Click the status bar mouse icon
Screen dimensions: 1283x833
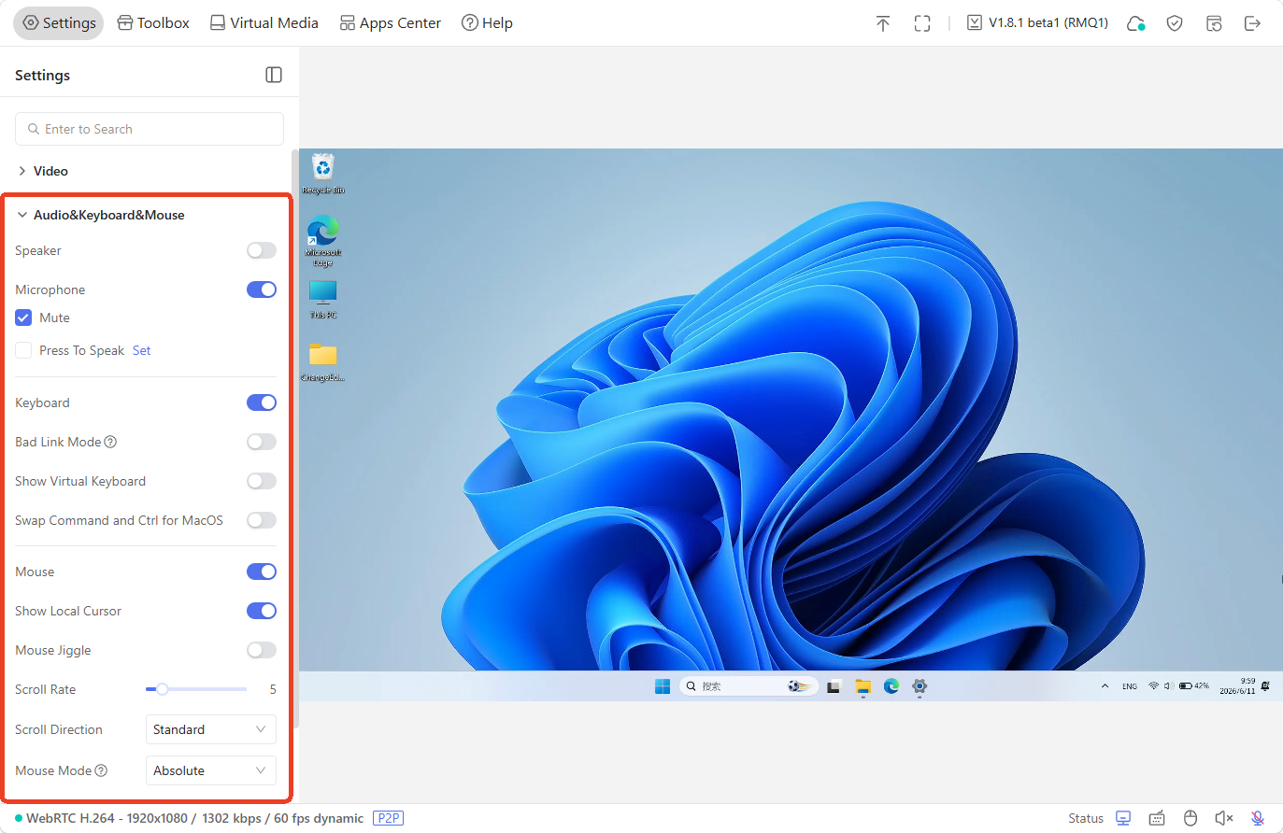click(1190, 818)
